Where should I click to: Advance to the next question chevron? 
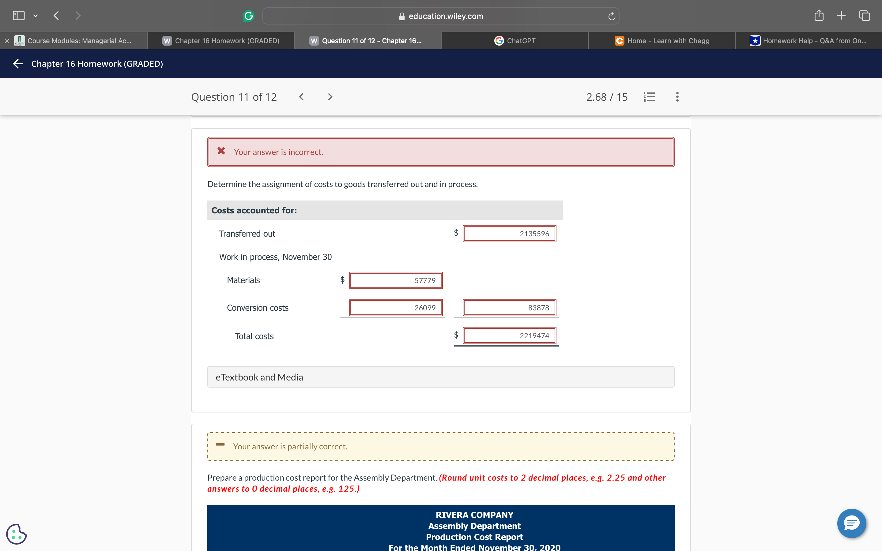click(x=330, y=96)
